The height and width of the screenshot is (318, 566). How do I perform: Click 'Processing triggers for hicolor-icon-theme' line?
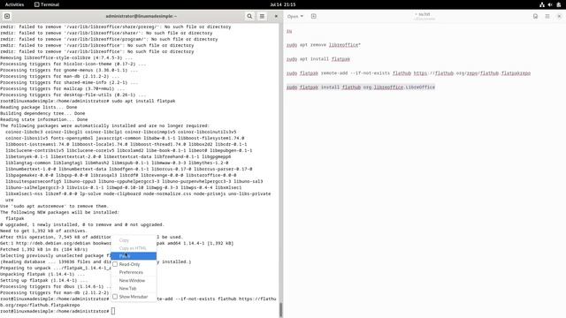(73, 64)
